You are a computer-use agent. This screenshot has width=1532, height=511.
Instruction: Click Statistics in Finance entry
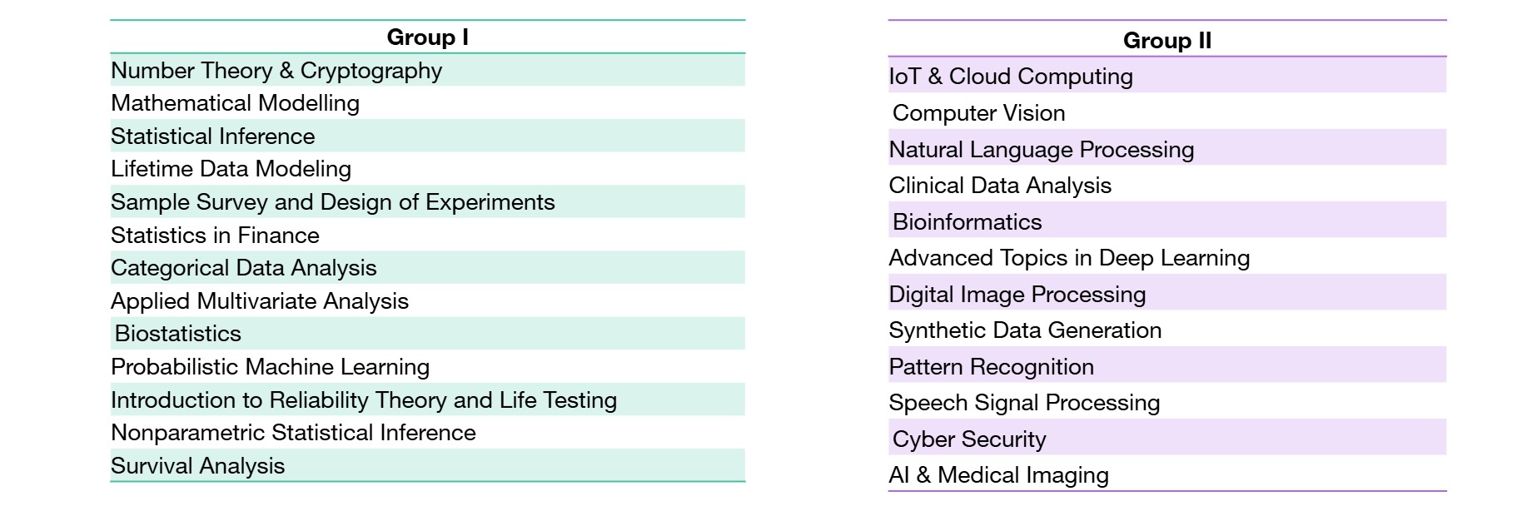pos(215,236)
